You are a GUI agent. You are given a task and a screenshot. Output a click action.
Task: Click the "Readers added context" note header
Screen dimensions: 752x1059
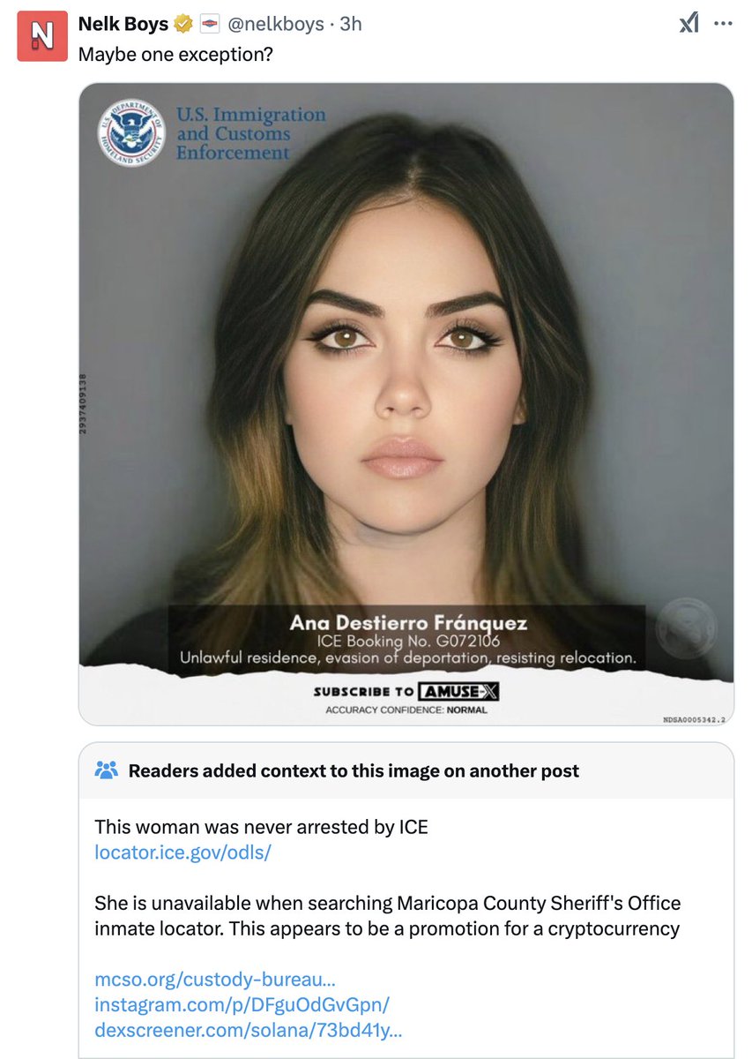(354, 770)
